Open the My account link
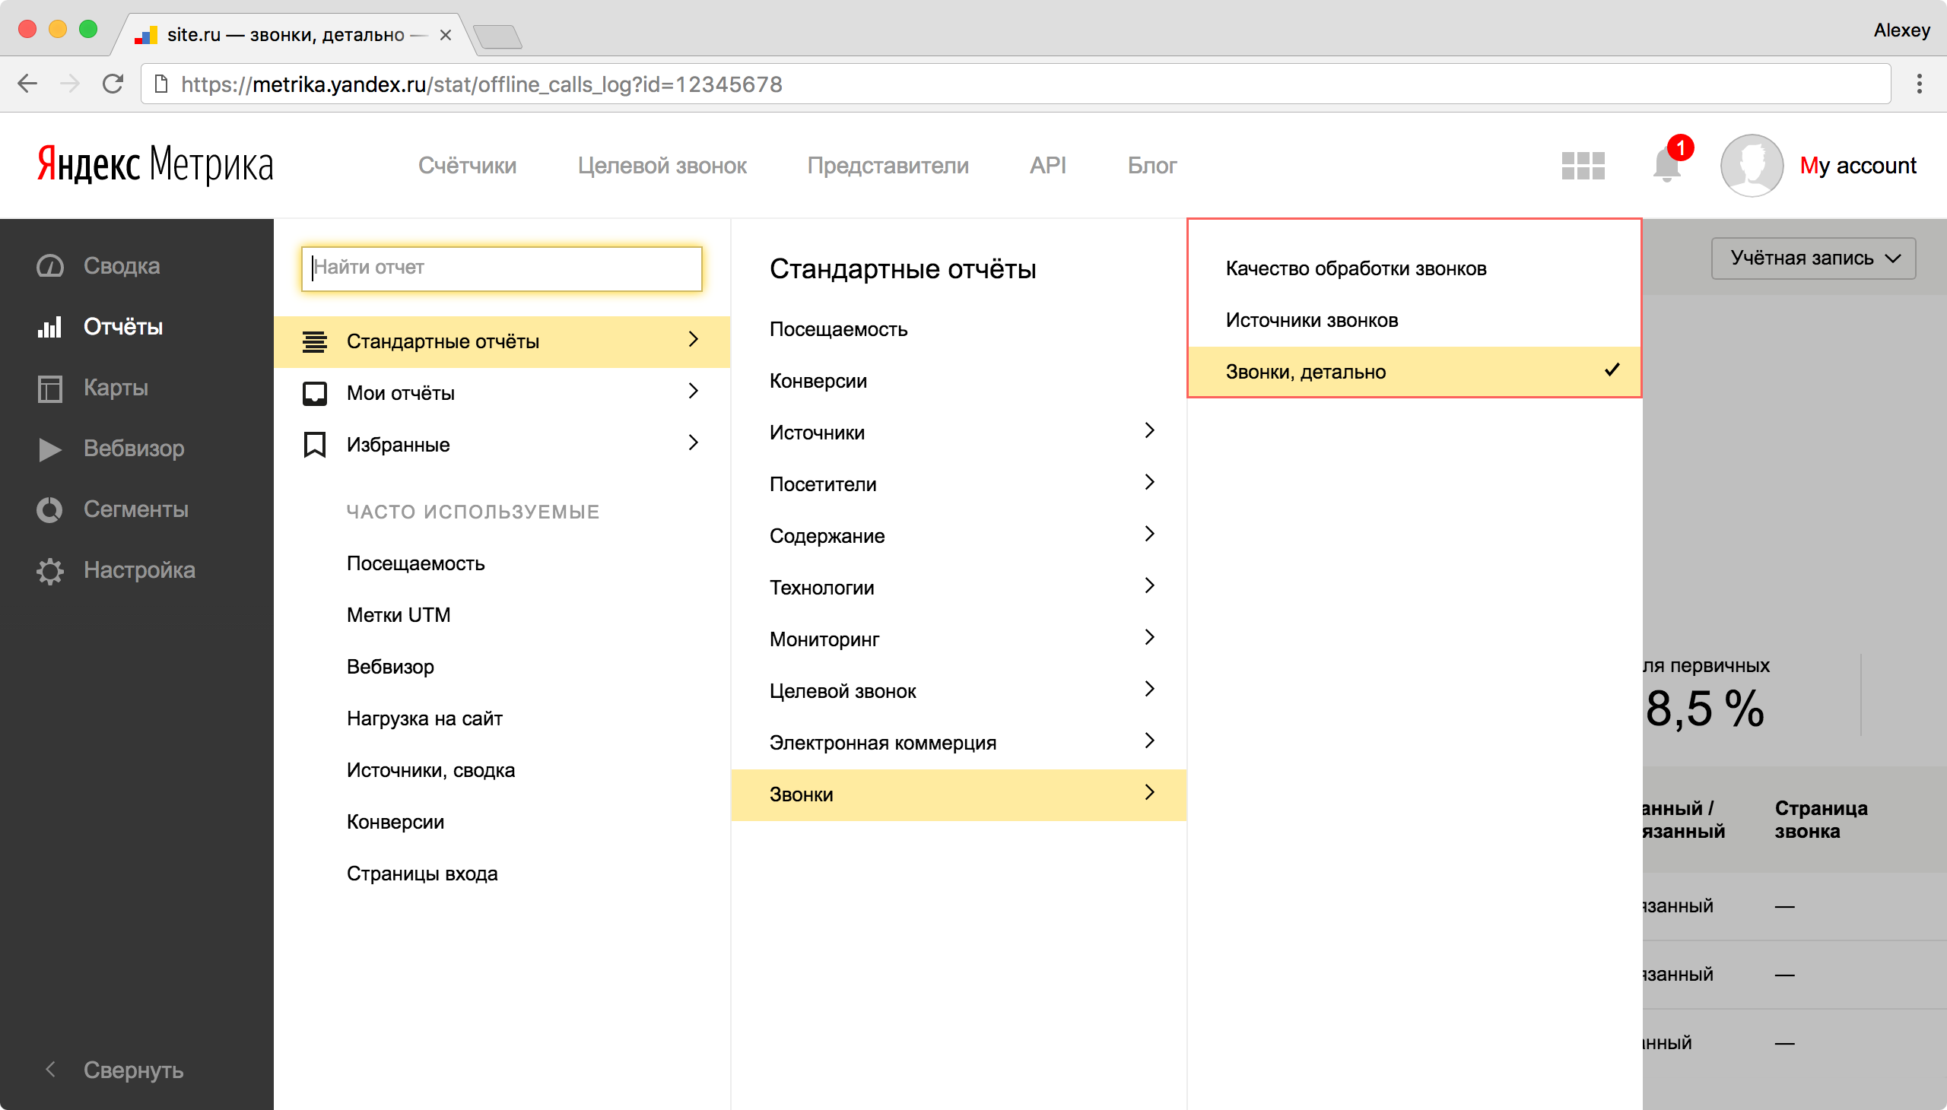The height and width of the screenshot is (1110, 1947). click(x=1857, y=166)
